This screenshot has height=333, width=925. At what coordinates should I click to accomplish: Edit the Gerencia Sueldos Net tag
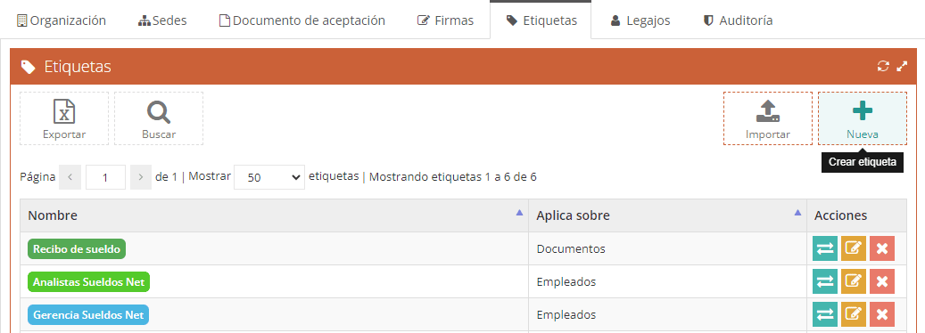pyautogui.click(x=853, y=315)
